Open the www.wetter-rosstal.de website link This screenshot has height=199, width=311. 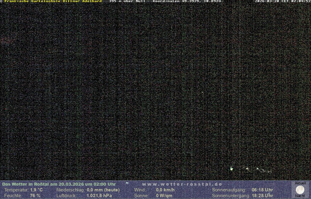(182, 184)
